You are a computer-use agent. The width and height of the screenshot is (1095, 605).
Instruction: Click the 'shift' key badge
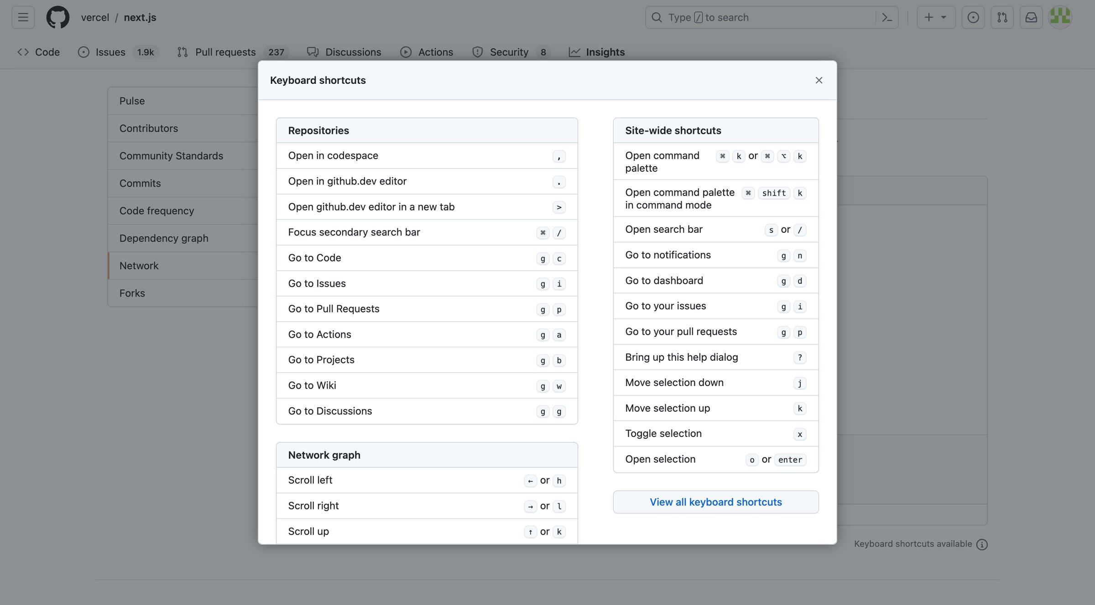pyautogui.click(x=774, y=193)
